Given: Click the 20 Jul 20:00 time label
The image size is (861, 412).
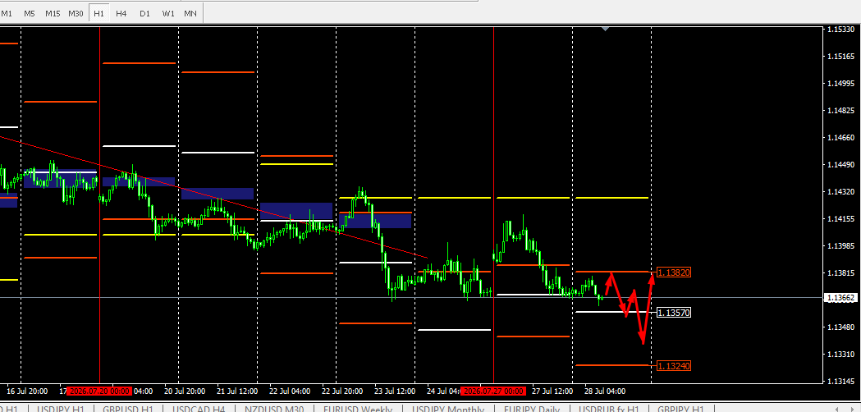Looking at the screenshot, I should pos(185,391).
